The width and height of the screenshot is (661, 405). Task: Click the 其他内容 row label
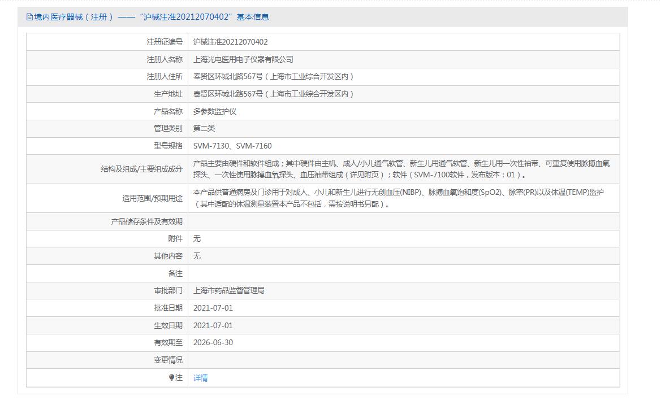[x=168, y=256]
